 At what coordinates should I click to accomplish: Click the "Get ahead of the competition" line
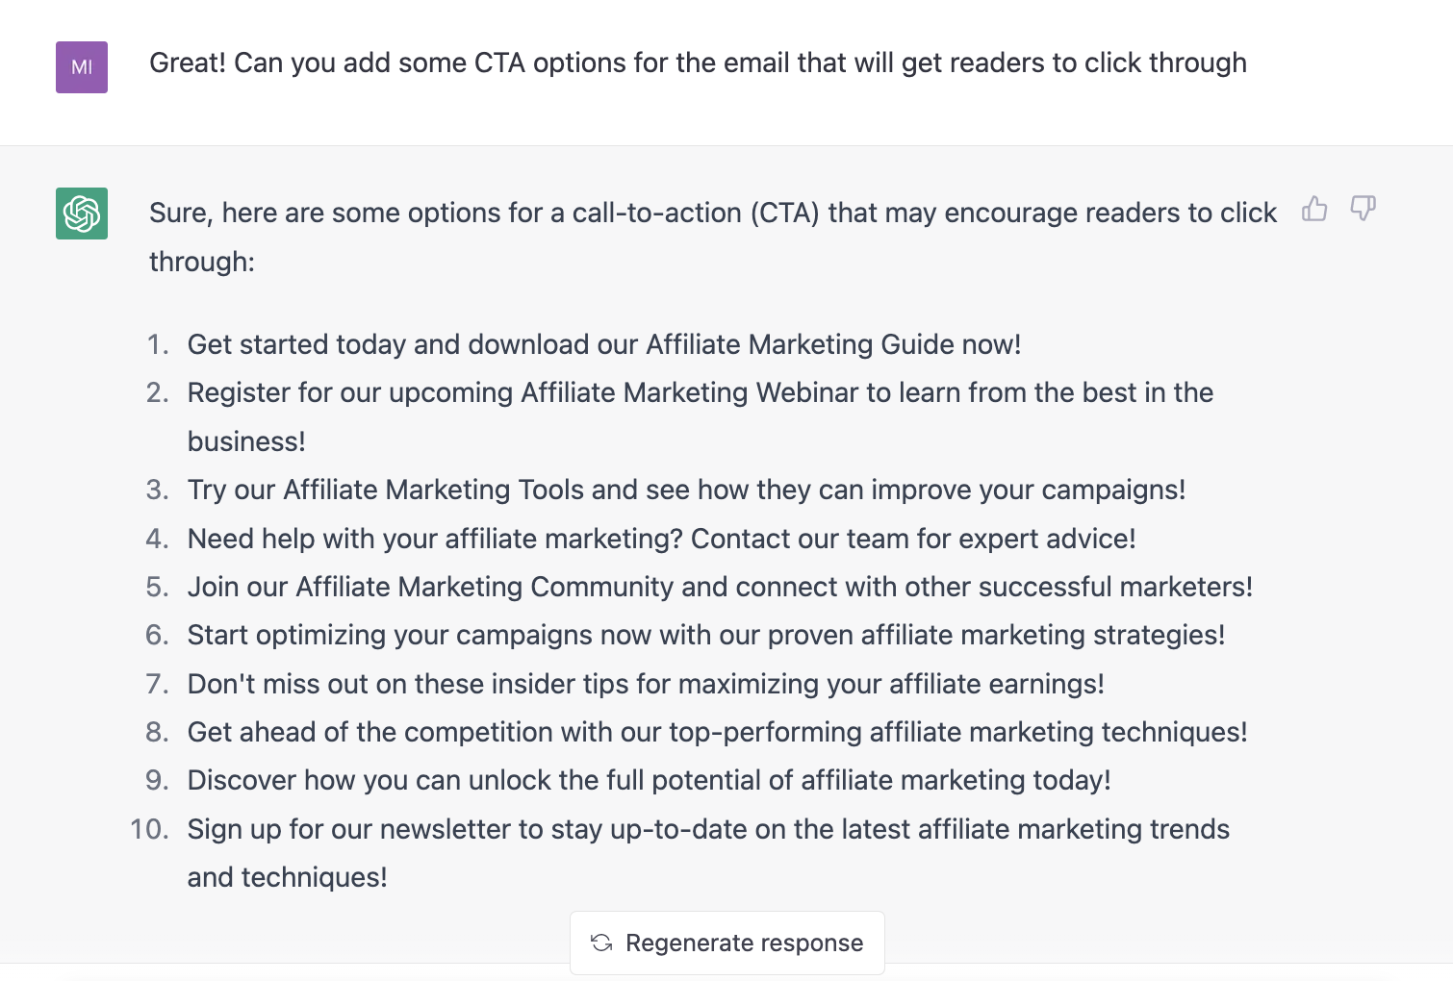click(x=717, y=732)
